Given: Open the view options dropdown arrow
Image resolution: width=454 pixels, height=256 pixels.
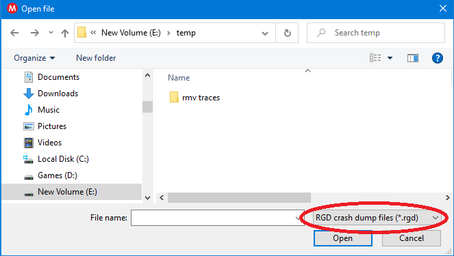Looking at the screenshot, I should coord(390,58).
